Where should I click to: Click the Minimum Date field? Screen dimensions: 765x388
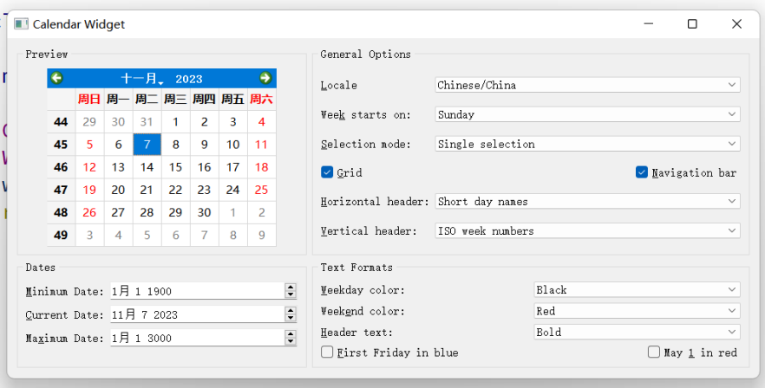pos(197,291)
